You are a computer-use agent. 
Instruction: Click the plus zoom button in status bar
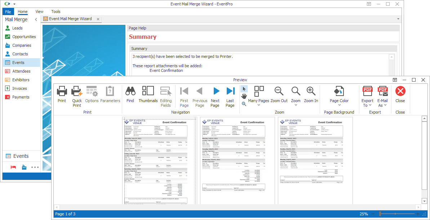[x=418, y=214]
